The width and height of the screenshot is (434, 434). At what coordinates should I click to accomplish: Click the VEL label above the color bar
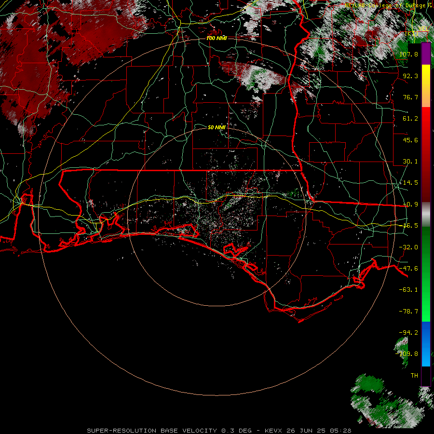pos(423,29)
